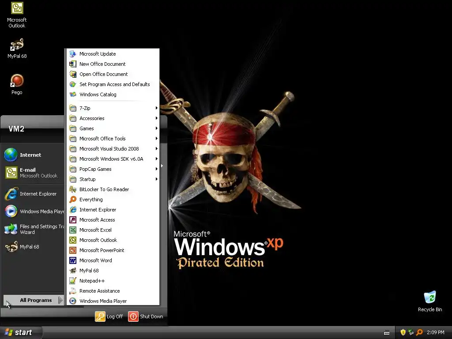Click the Microsoft Update icon in programs list

pos(73,54)
